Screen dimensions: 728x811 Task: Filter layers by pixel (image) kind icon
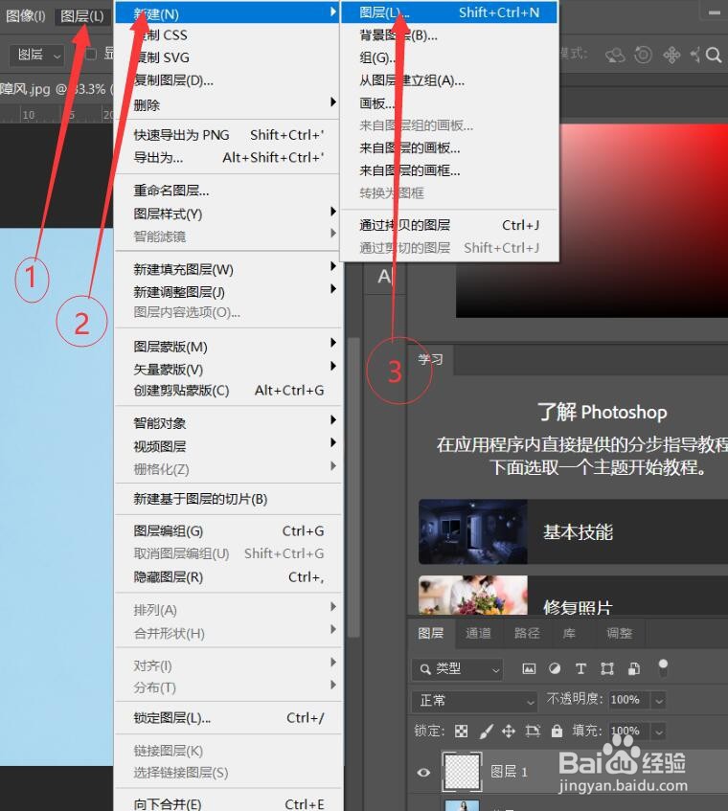(x=529, y=668)
